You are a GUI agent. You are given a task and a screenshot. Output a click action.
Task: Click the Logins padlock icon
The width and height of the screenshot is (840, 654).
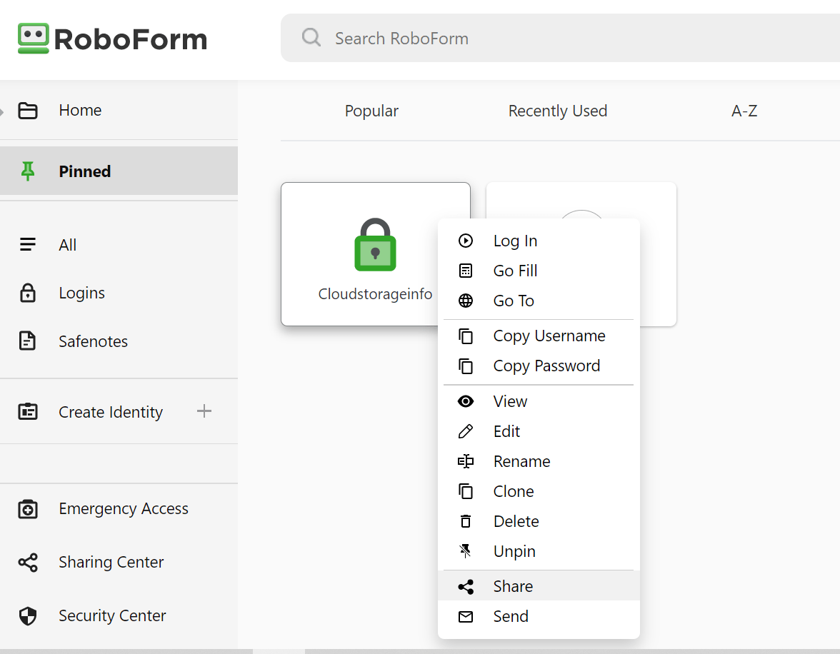pyautogui.click(x=27, y=293)
